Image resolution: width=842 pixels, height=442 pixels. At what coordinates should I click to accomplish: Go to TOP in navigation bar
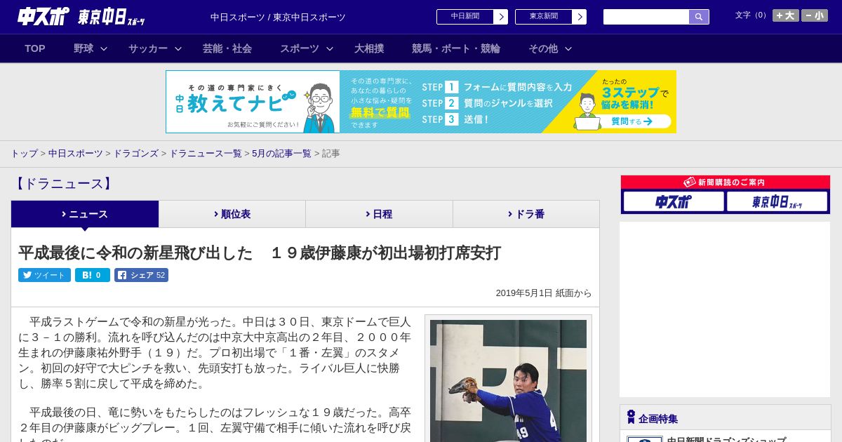click(x=35, y=48)
